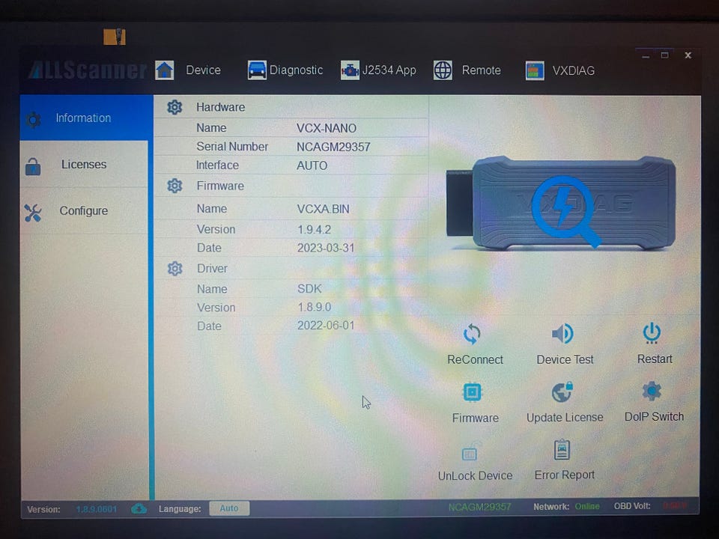The width and height of the screenshot is (719, 539).
Task: Click the Remote globe icon
Action: (x=443, y=70)
